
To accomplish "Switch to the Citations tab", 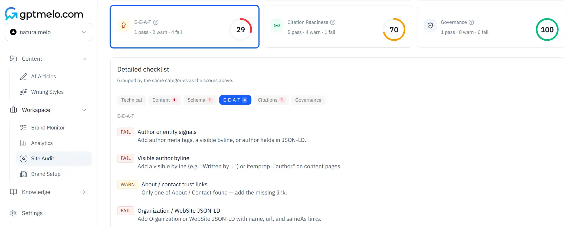I will click(271, 100).
